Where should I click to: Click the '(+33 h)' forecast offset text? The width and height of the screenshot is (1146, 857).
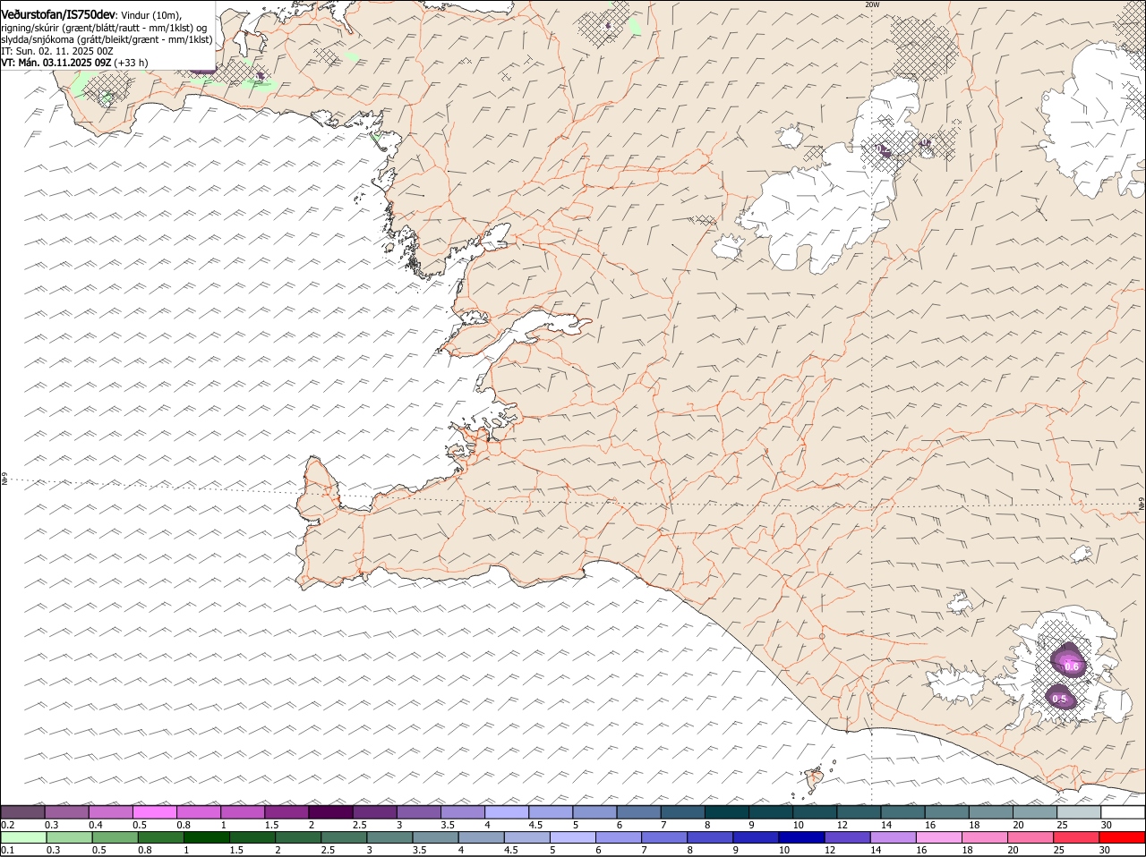(x=132, y=63)
